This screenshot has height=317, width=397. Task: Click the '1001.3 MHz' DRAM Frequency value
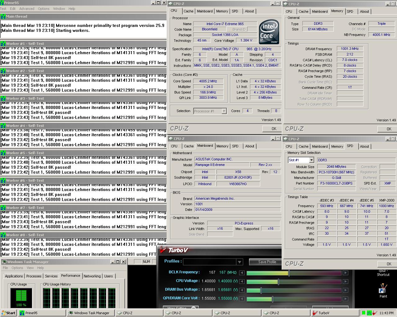tap(350, 49)
